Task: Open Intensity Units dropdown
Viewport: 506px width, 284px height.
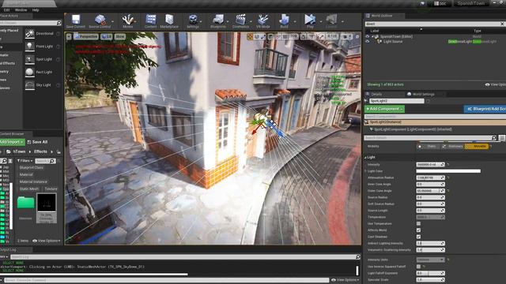Action: point(430,260)
